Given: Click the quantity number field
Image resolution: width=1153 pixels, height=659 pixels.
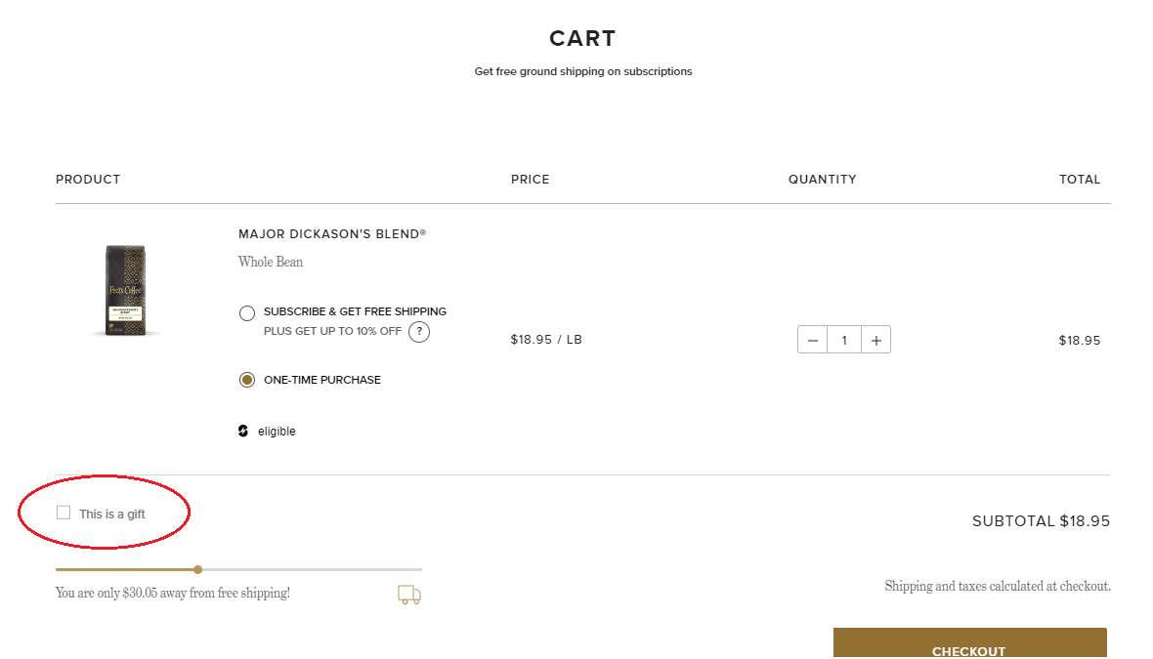Looking at the screenshot, I should coord(844,340).
